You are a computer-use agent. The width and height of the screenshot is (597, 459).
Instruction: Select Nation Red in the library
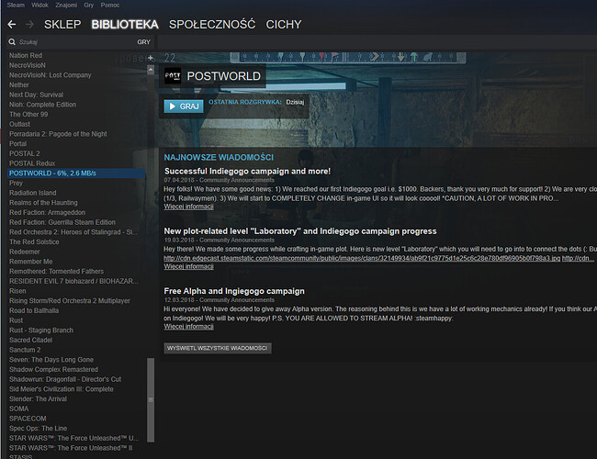pyautogui.click(x=26, y=56)
